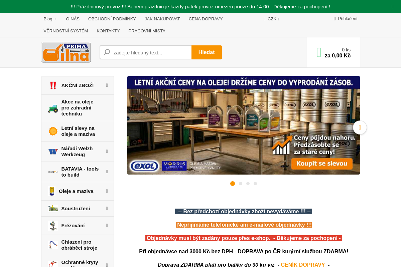The image size is (401, 267).
Task: Click the Prima Oilna logo
Action: 66,52
